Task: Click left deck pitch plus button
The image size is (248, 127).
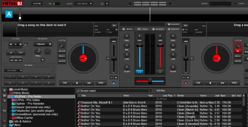Action: (116, 78)
